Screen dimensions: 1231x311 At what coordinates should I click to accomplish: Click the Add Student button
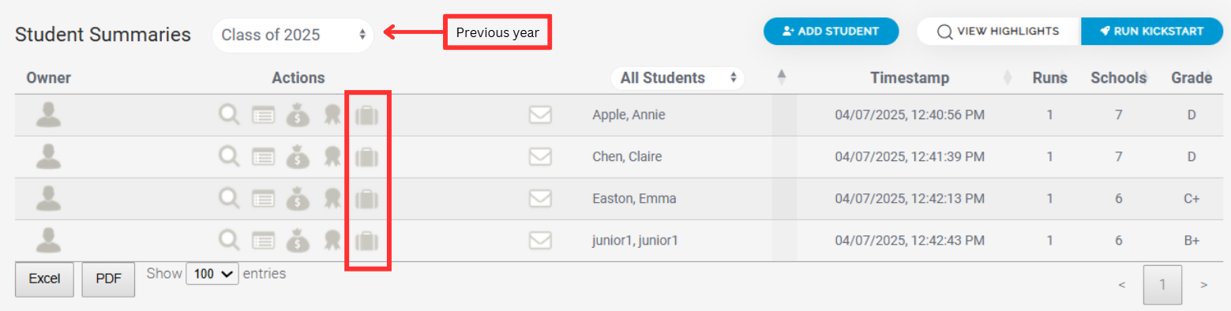tap(831, 32)
